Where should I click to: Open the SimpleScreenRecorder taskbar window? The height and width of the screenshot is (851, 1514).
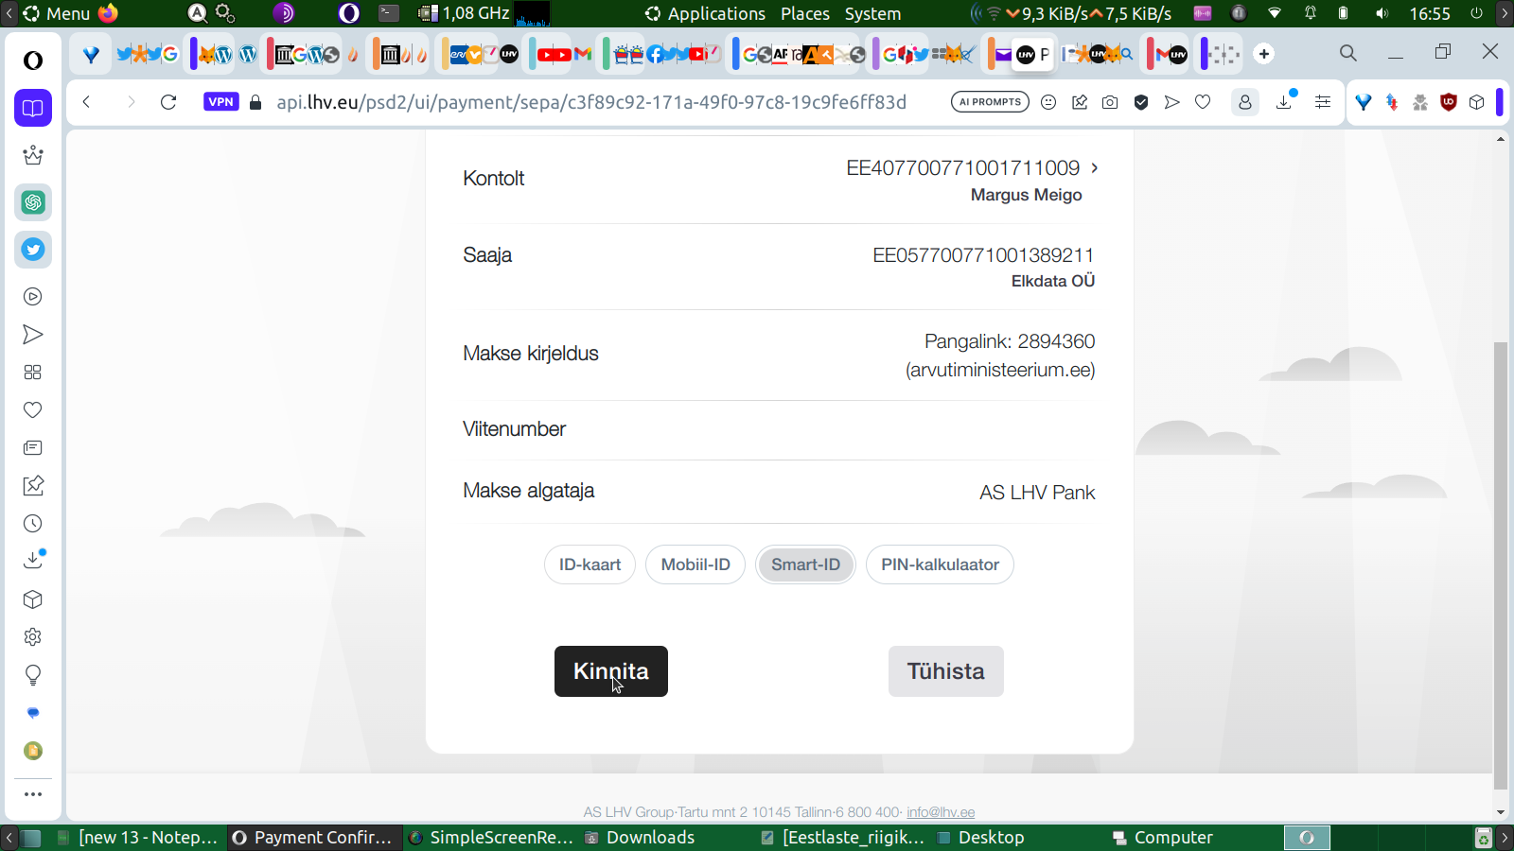click(492, 838)
